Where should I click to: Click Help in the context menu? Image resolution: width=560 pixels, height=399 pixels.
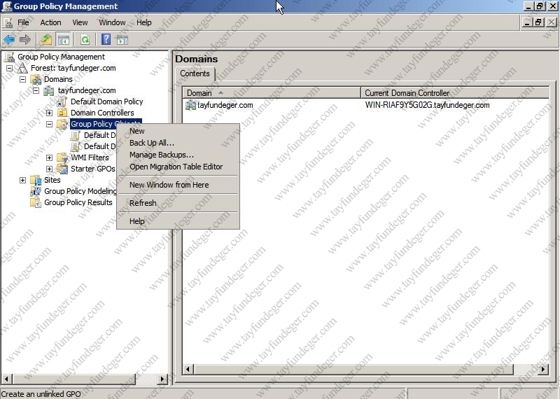point(178,221)
